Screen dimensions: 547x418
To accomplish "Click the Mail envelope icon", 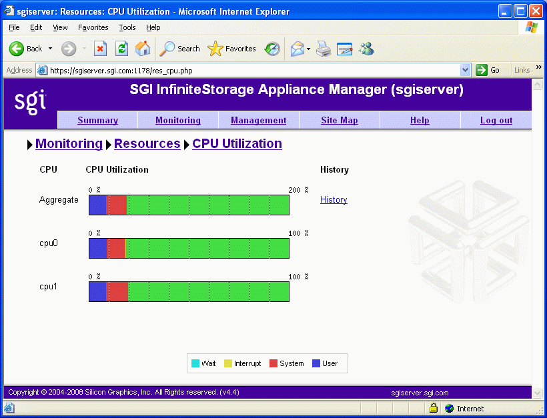I will [298, 49].
